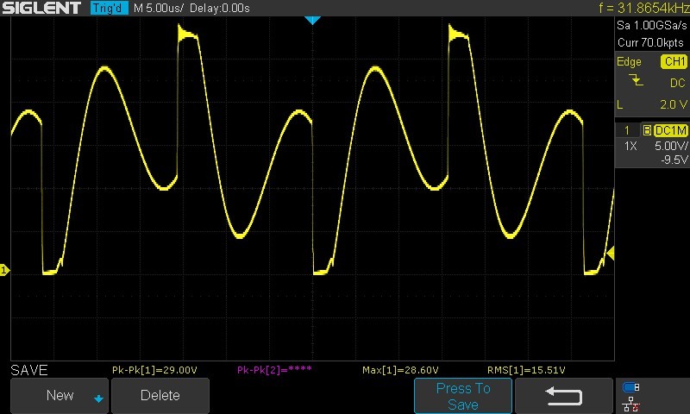690x414 pixels.
Task: Click the Pk-Pk[2]=**** measurement
Action: tap(274, 370)
